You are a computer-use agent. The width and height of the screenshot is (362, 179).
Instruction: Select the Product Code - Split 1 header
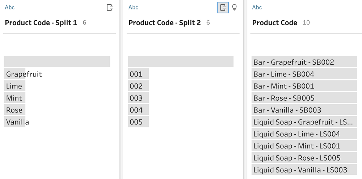pos(41,23)
